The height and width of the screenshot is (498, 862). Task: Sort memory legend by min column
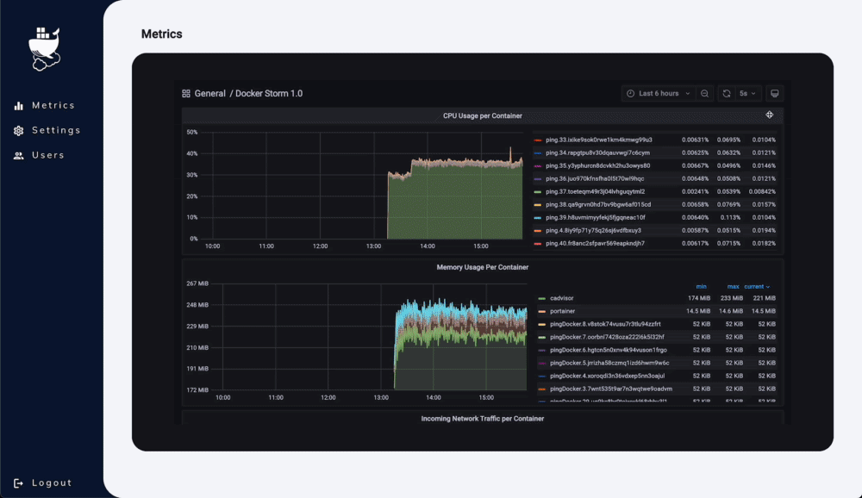click(x=701, y=287)
